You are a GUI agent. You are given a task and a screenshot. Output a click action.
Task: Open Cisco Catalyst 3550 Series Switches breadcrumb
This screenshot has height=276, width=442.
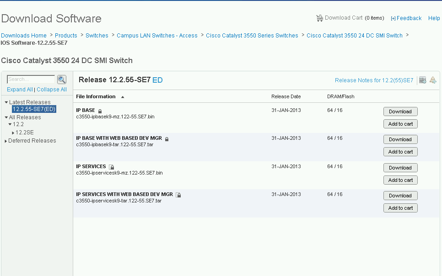click(x=252, y=36)
